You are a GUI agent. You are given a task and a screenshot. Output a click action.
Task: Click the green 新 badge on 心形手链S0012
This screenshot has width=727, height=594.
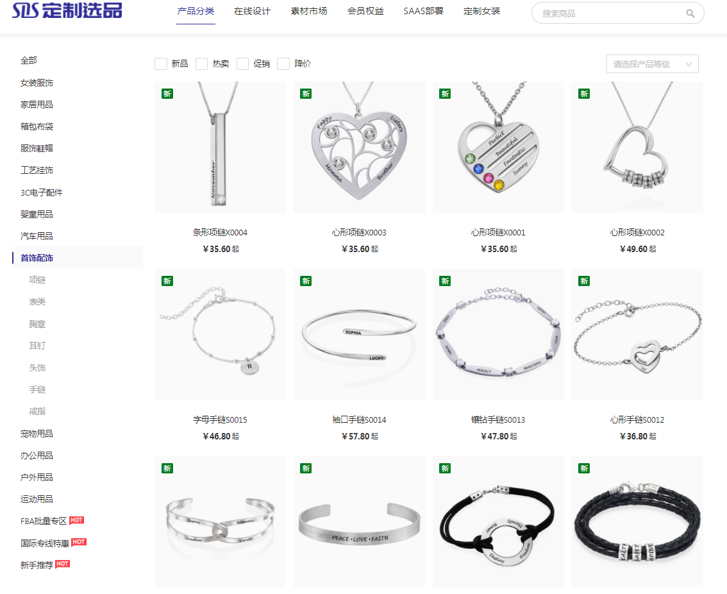tap(584, 281)
